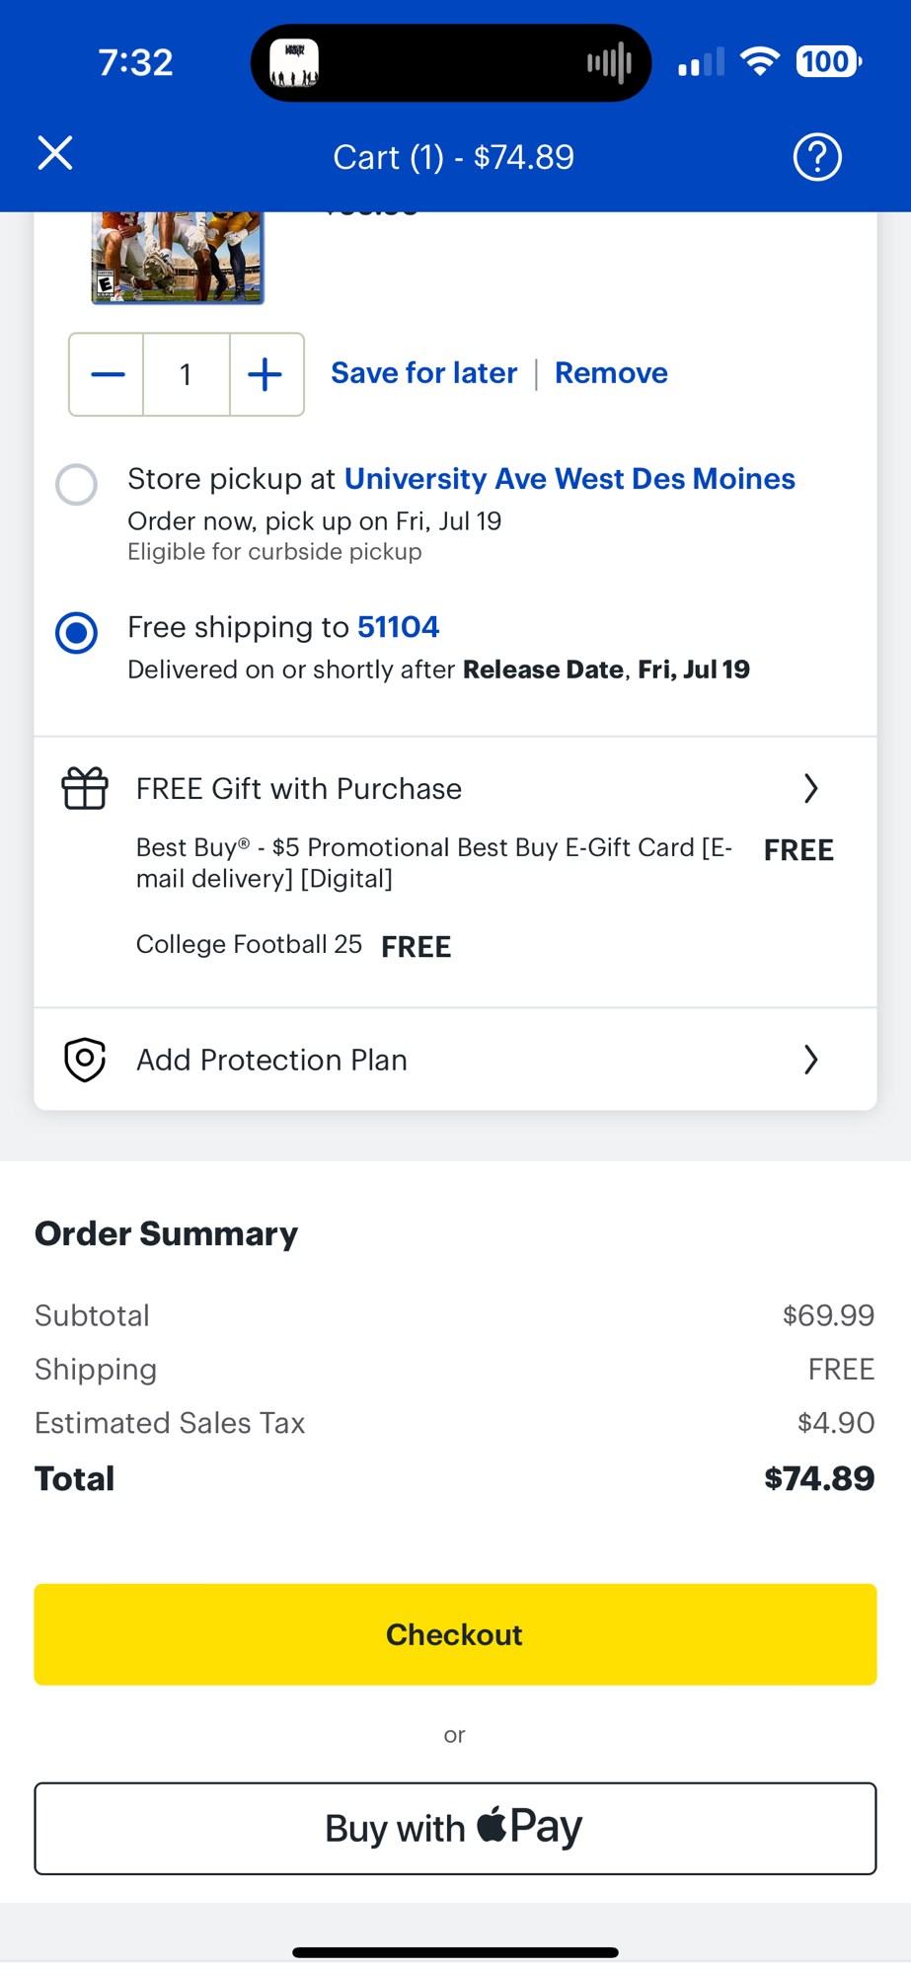
Task: Tap the game cover thumbnail
Action: click(x=178, y=257)
